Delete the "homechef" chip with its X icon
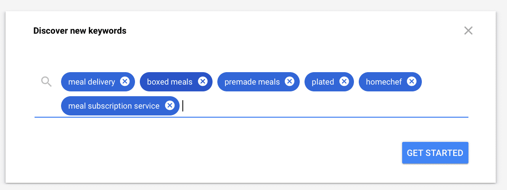 (x=411, y=82)
